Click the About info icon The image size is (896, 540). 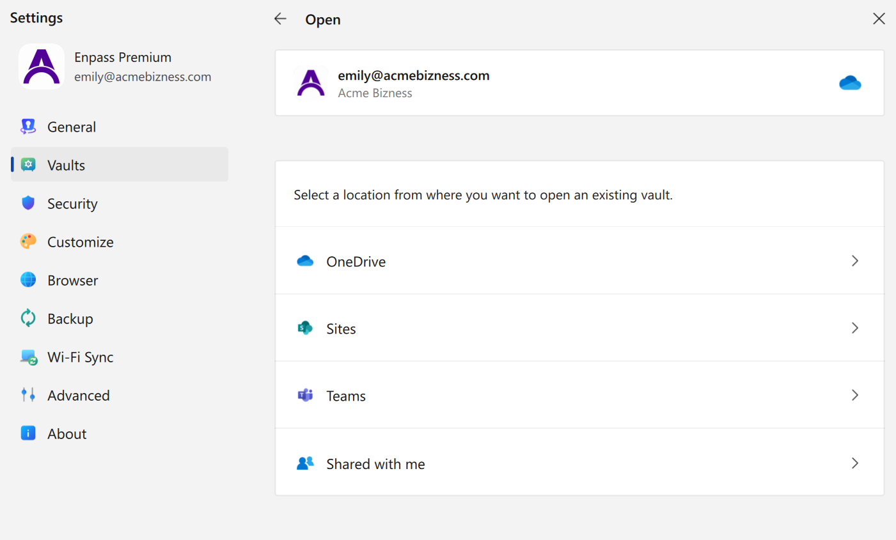pos(28,433)
